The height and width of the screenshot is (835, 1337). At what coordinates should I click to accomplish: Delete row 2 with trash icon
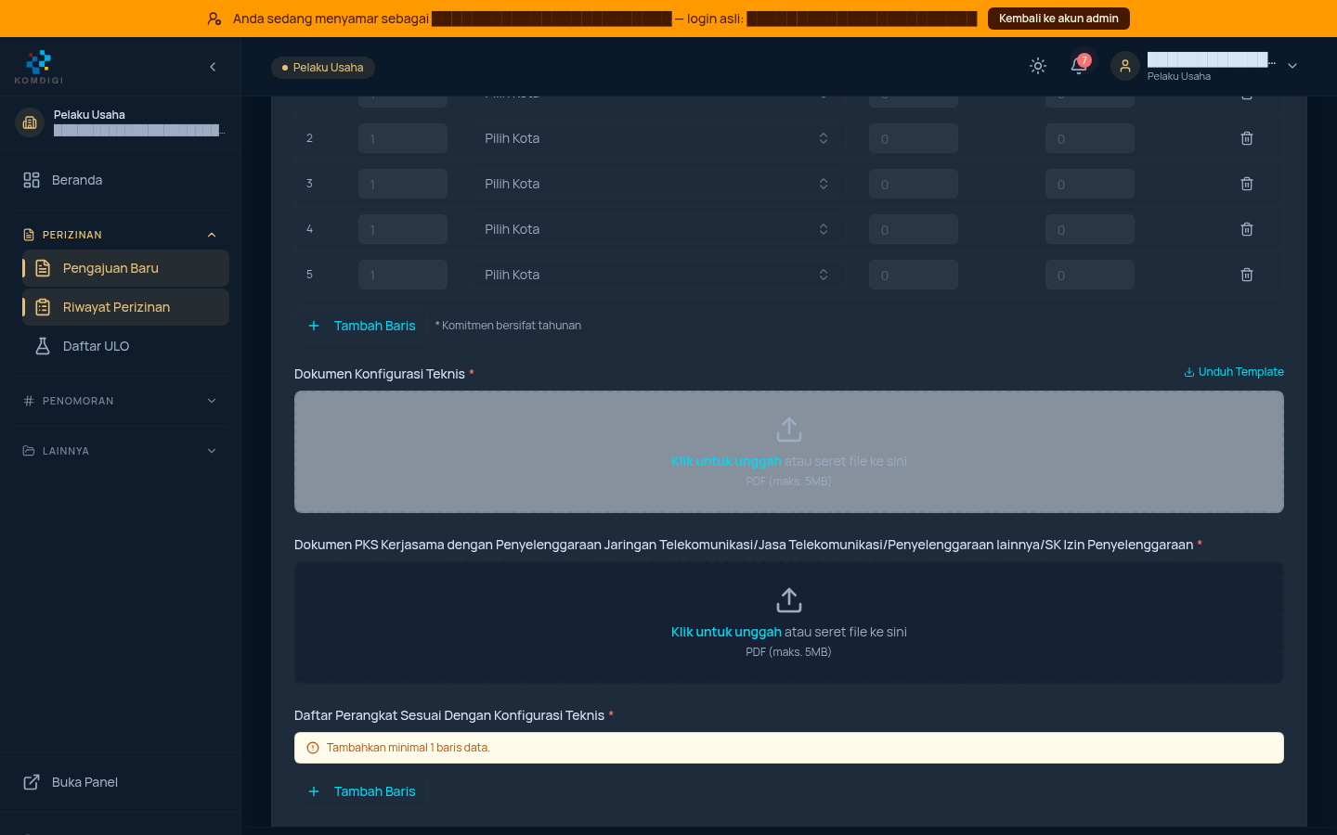point(1247,138)
